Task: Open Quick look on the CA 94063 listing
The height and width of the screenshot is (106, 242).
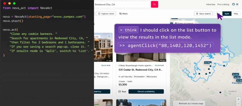Action: (x=106, y=65)
